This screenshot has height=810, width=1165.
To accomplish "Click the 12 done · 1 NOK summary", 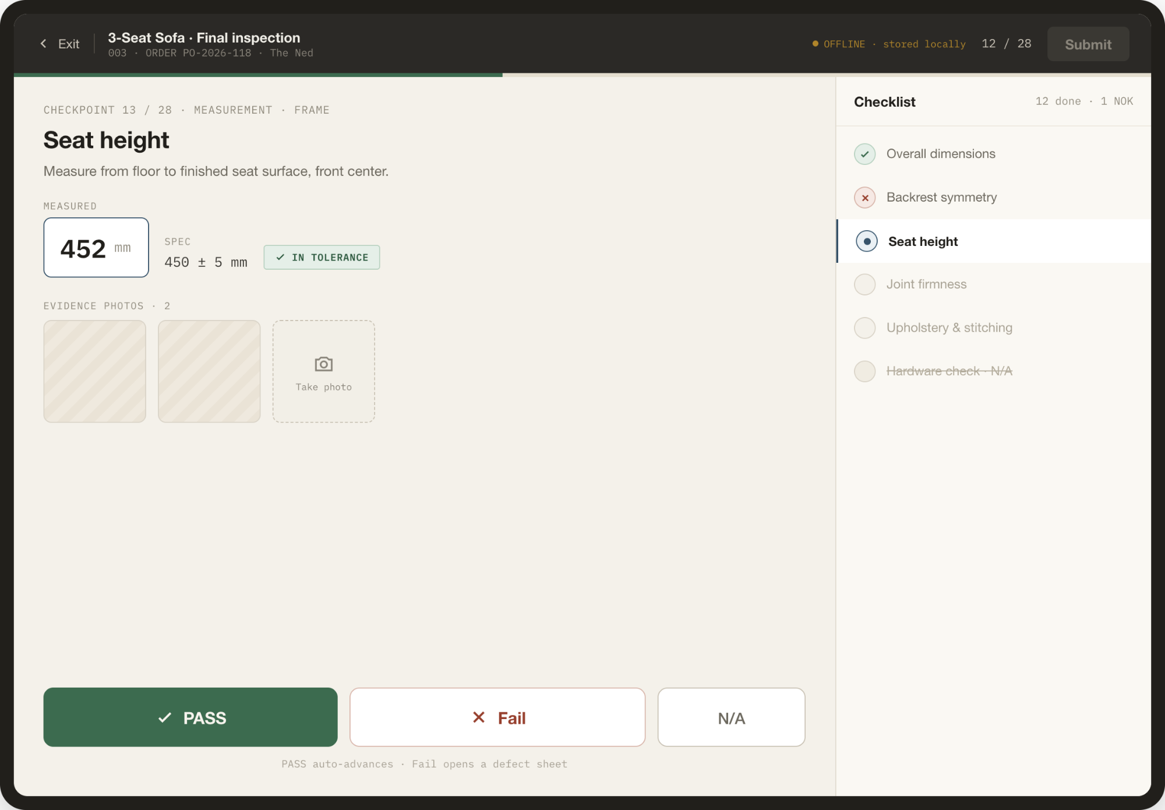I will 1084,101.
